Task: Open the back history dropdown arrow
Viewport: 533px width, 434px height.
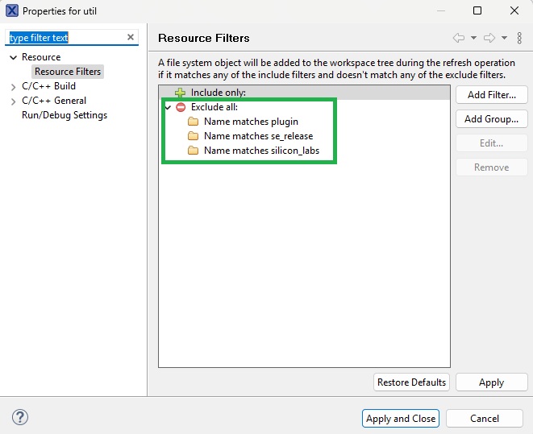Action: (x=473, y=38)
